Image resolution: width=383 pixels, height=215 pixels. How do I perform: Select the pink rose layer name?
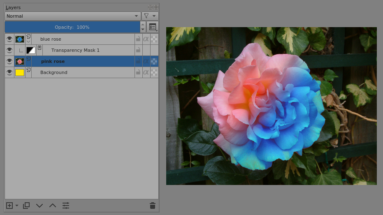53,61
